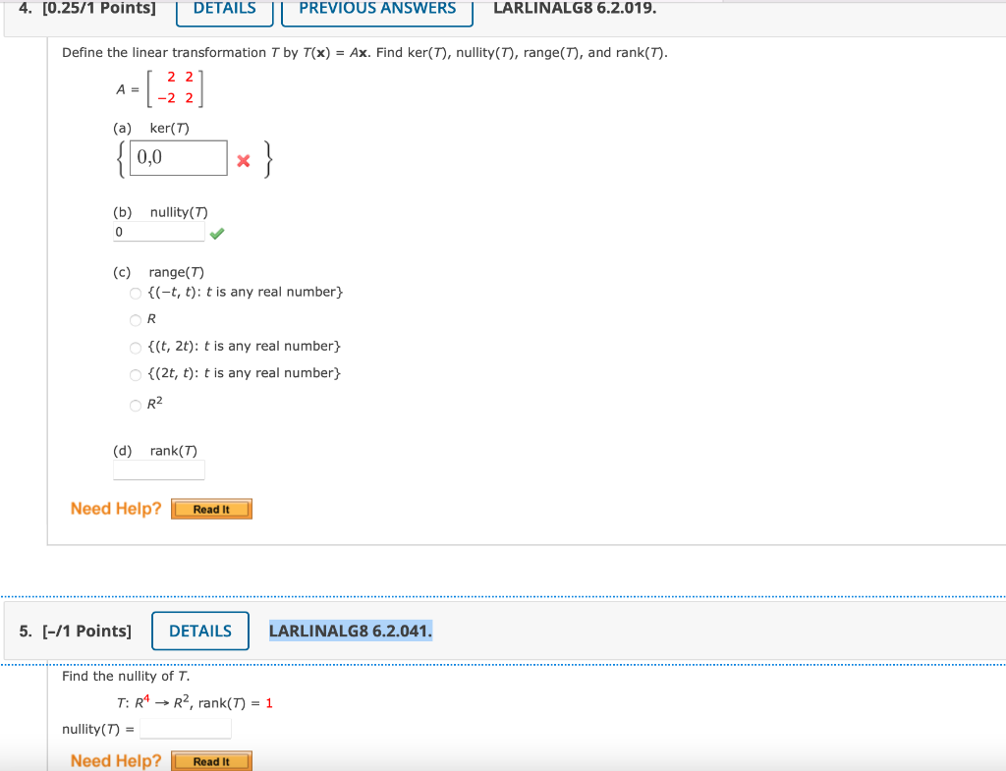This screenshot has height=771, width=1006.
Task: Click highlighted LARLINALG8 6.2.041 reference
Action: 350,631
